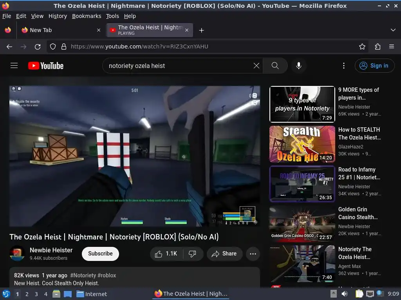Image resolution: width=401 pixels, height=300 pixels.
Task: Open the tracking protection shield icon
Action: (53, 47)
